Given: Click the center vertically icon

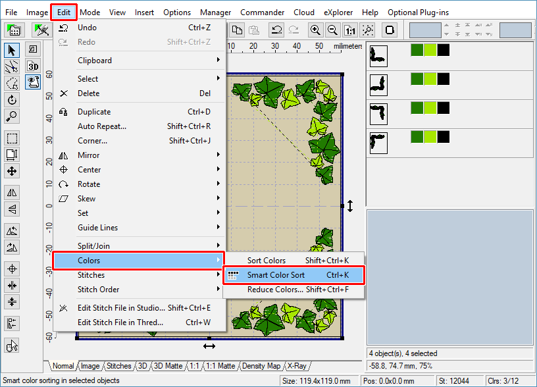Looking at the screenshot, I should [x=12, y=301].
